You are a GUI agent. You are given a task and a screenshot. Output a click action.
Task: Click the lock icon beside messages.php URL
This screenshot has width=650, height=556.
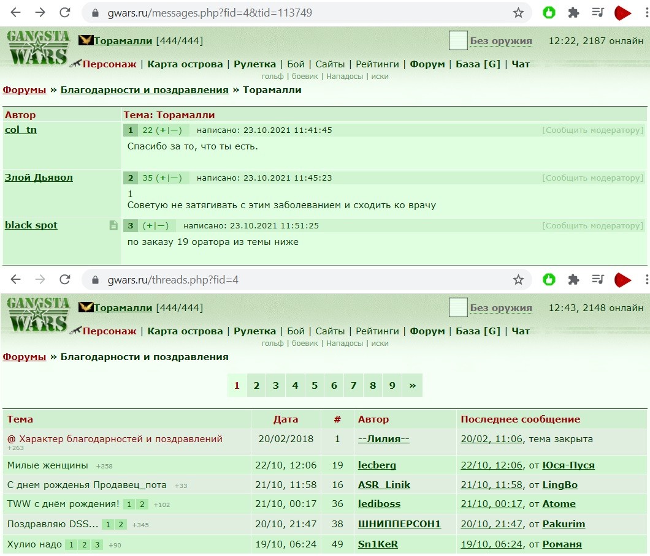coord(95,13)
